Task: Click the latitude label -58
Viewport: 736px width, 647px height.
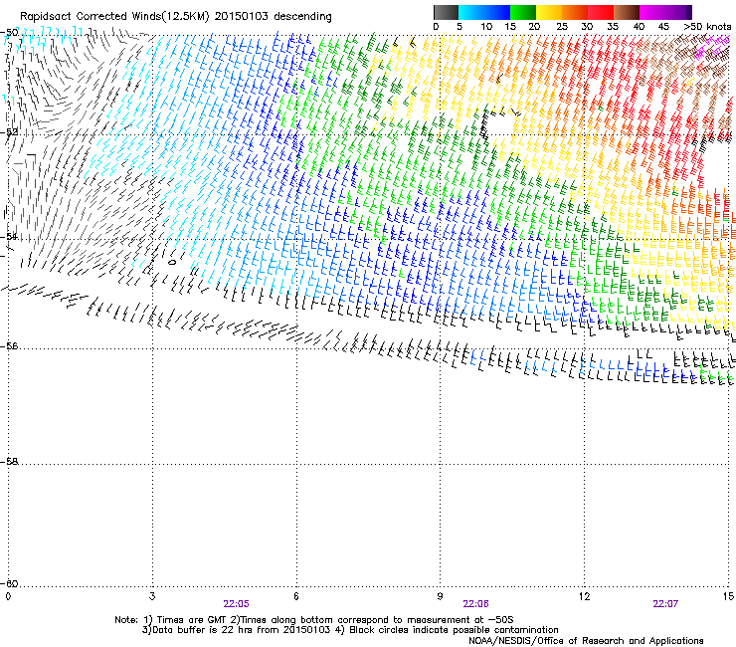Action: [9, 462]
